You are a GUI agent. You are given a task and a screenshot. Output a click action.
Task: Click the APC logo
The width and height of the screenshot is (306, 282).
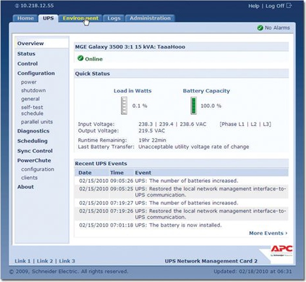[282, 250]
